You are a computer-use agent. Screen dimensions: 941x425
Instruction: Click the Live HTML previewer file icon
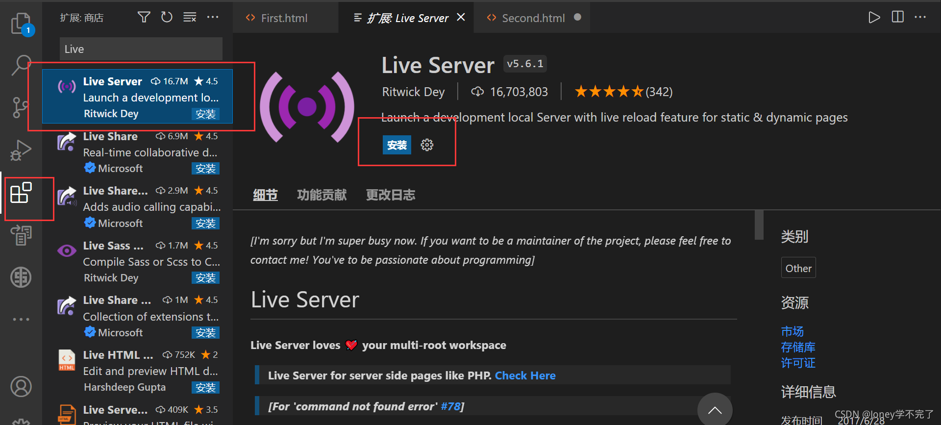pyautogui.click(x=67, y=360)
